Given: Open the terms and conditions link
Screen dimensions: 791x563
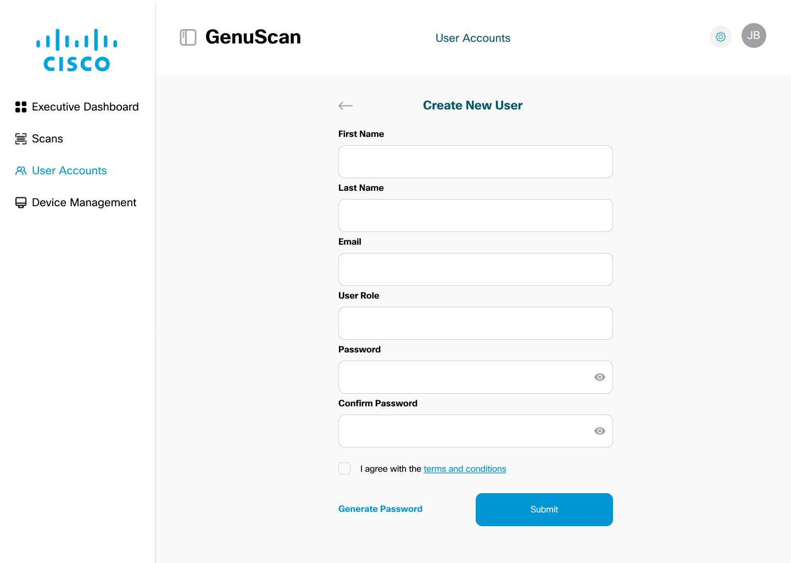Looking at the screenshot, I should point(465,469).
